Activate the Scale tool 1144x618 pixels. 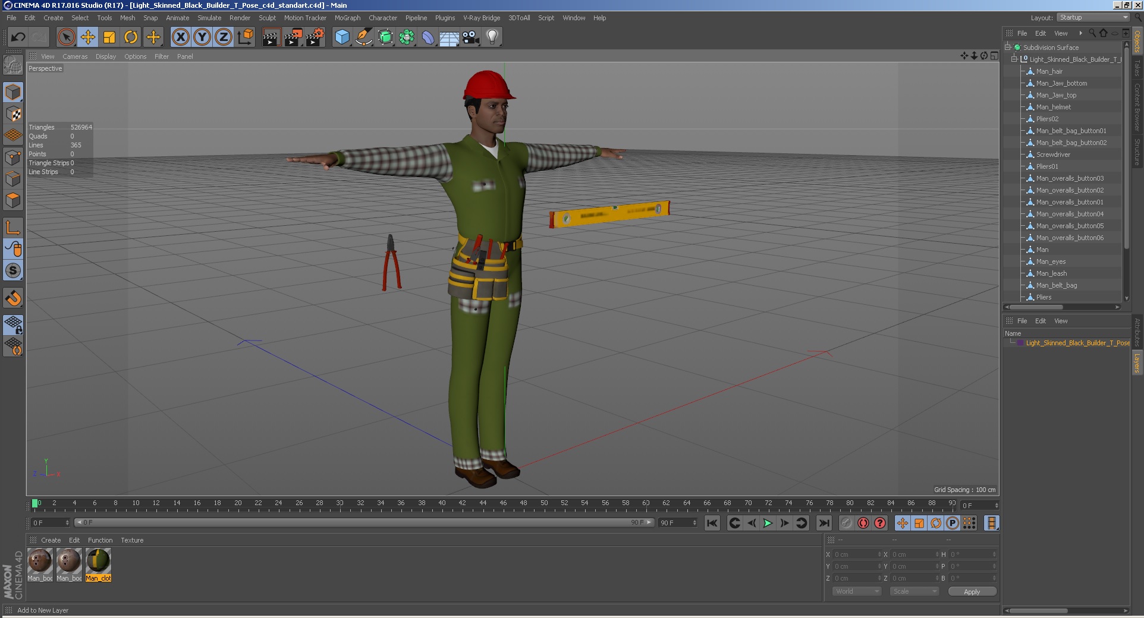tap(109, 37)
